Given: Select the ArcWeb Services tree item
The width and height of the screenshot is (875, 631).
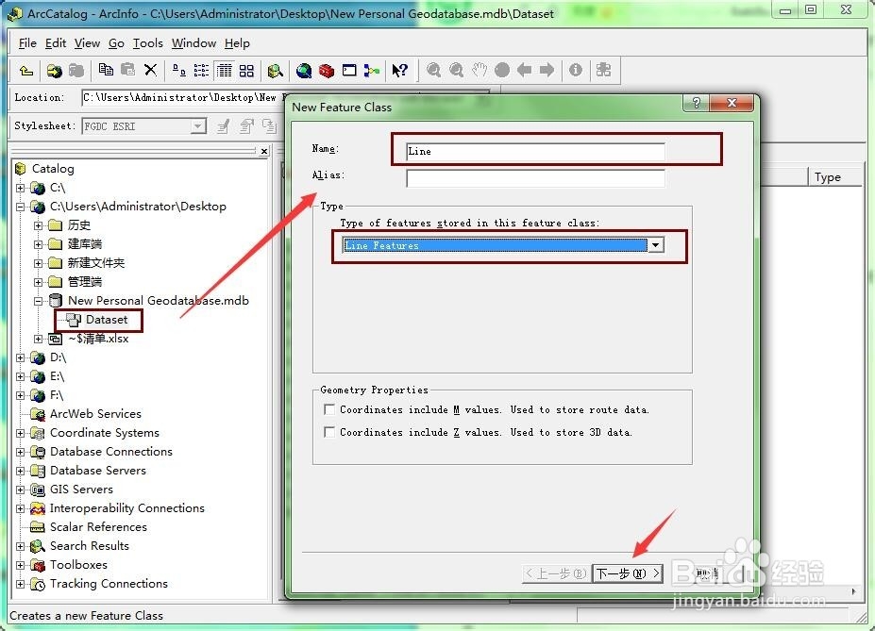Looking at the screenshot, I should 95,414.
